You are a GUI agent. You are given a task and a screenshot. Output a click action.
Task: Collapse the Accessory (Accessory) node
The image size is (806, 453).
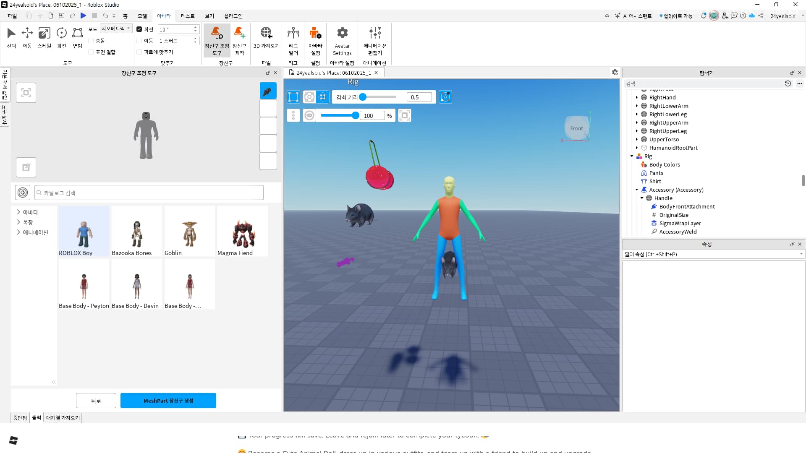point(637,190)
